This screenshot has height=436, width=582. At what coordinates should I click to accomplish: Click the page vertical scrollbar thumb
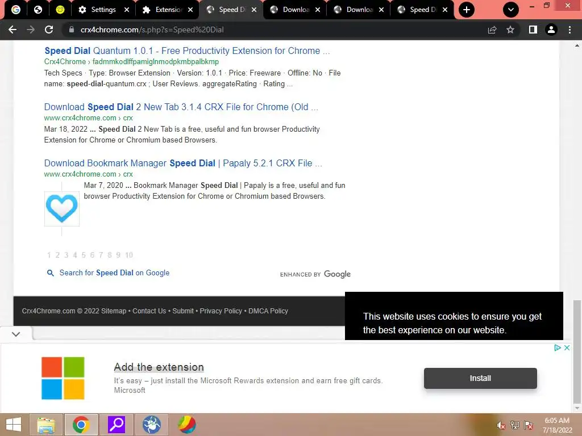[577, 352]
